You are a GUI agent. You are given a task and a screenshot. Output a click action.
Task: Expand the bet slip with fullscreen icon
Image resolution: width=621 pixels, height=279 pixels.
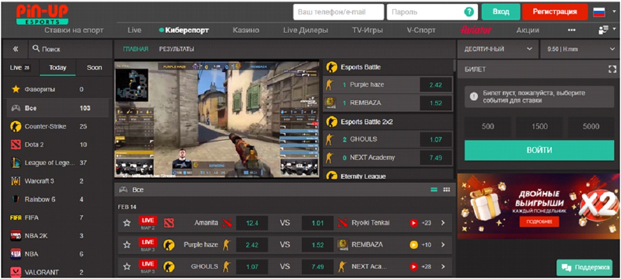click(x=612, y=69)
